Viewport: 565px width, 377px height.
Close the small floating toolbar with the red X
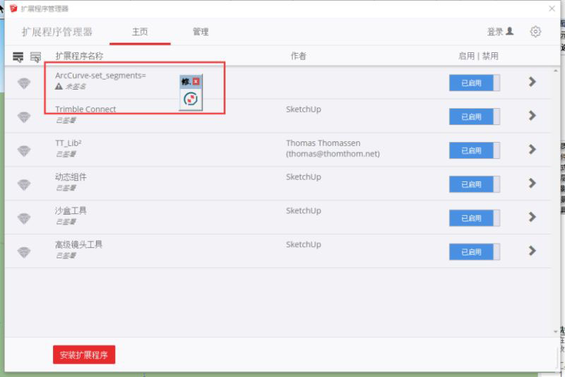[196, 81]
